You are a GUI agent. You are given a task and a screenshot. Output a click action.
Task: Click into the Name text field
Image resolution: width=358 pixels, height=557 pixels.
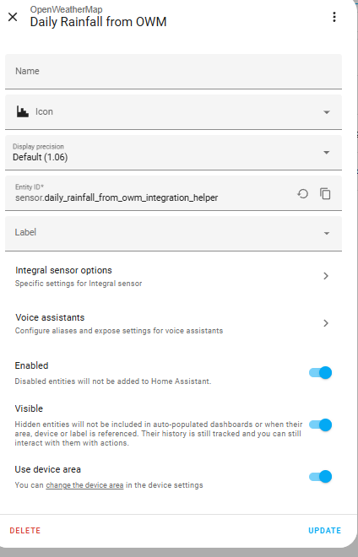[173, 72]
